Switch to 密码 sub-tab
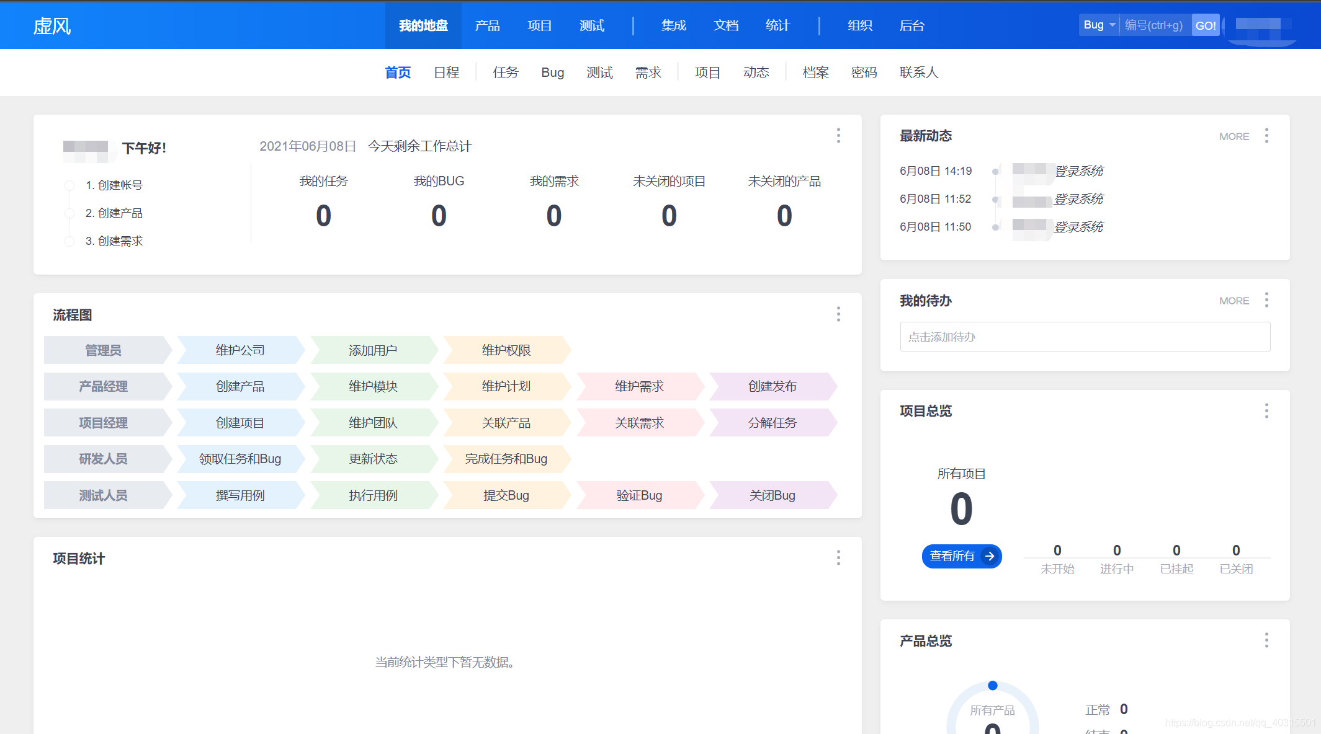The width and height of the screenshot is (1321, 734). tap(864, 73)
